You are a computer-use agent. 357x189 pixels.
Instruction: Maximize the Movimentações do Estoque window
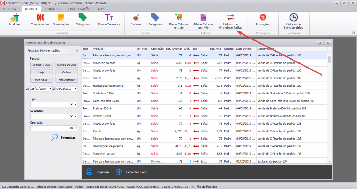(320, 42)
